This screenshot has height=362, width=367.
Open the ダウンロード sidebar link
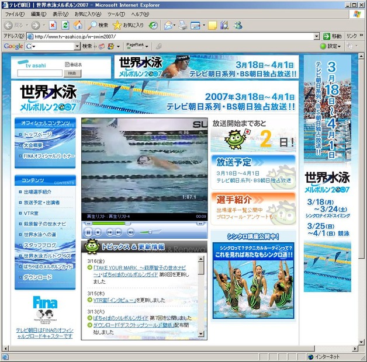(37, 277)
